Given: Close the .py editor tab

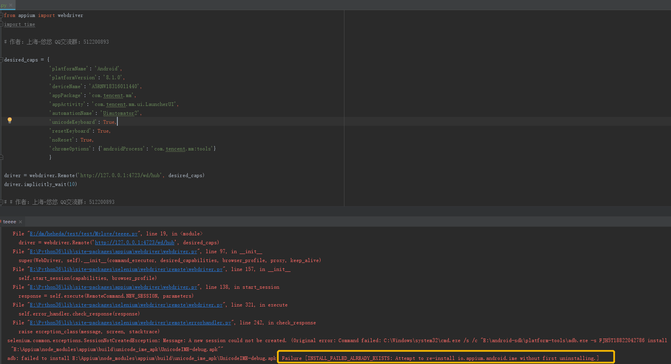Looking at the screenshot, I should (x=11, y=6).
